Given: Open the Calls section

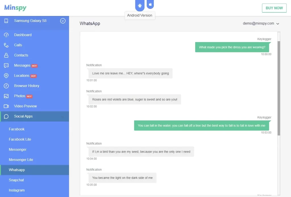Looking at the screenshot, I should (34, 45).
